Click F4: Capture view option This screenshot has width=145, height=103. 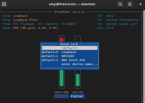(48, 24)
